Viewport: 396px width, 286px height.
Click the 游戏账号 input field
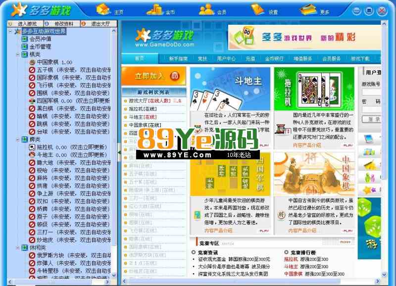pyautogui.click(x=371, y=92)
